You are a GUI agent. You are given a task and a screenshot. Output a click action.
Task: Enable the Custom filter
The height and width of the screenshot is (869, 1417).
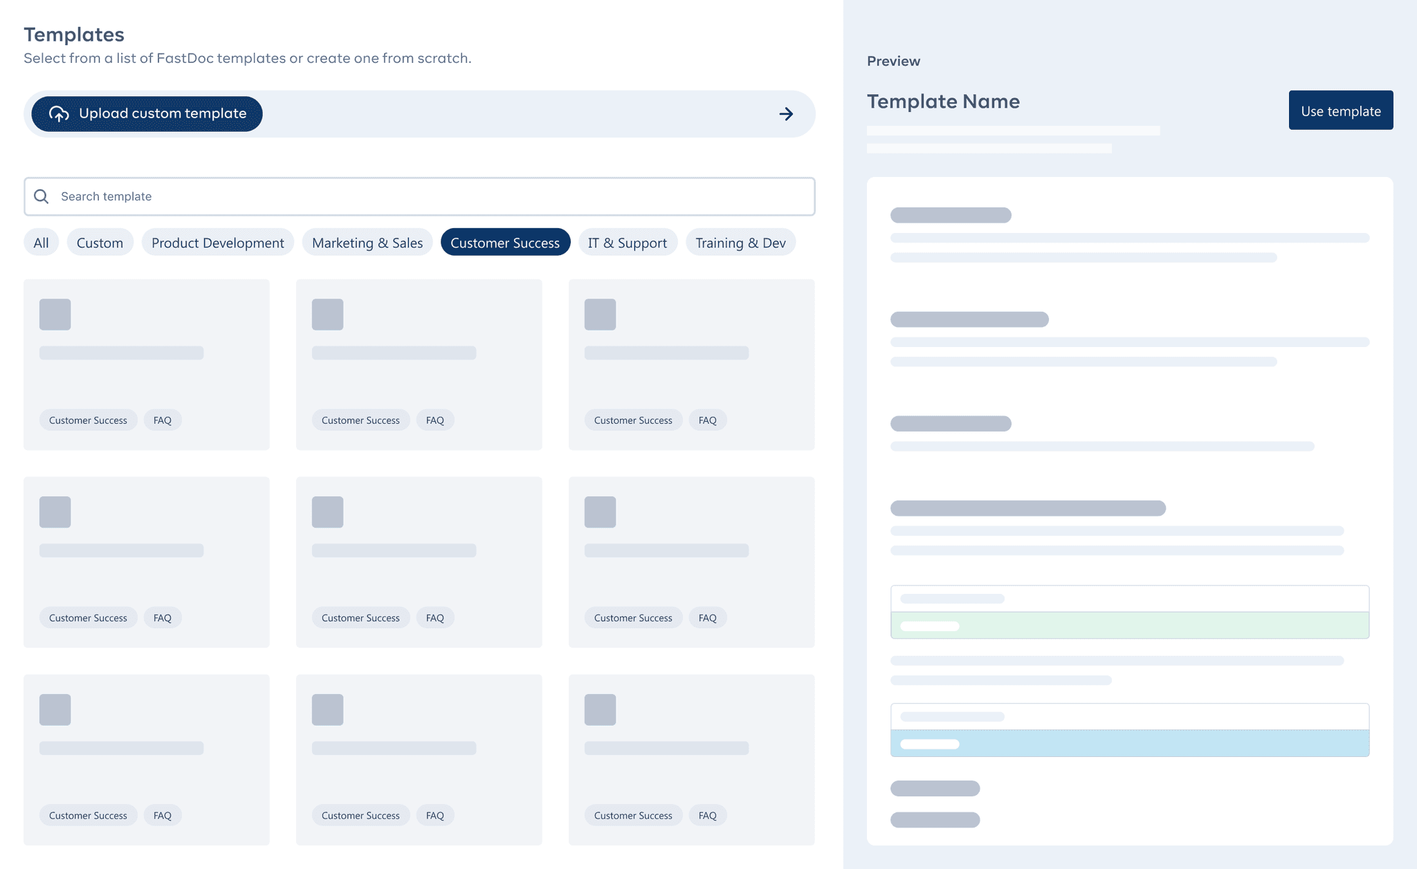(100, 242)
